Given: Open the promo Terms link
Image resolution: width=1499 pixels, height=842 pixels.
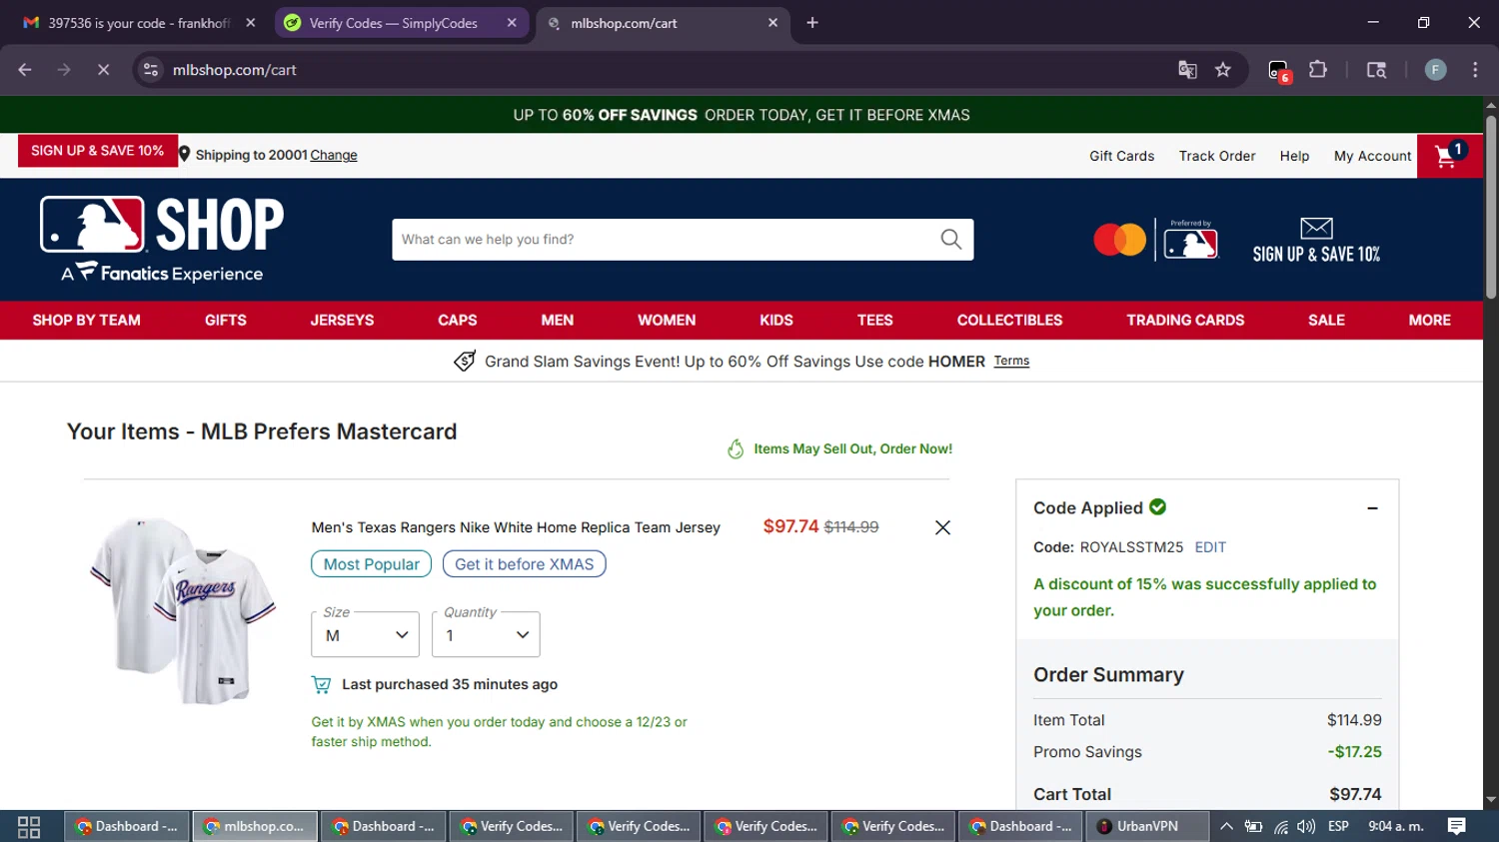Looking at the screenshot, I should pos(1011,362).
